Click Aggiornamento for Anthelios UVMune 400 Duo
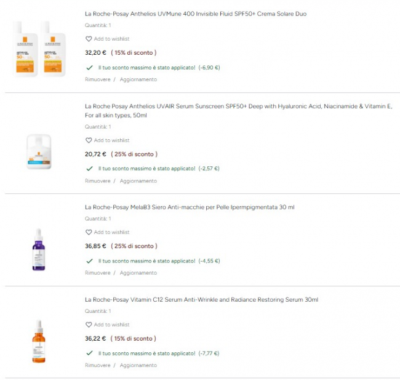This screenshot has width=400, height=380. (x=138, y=79)
